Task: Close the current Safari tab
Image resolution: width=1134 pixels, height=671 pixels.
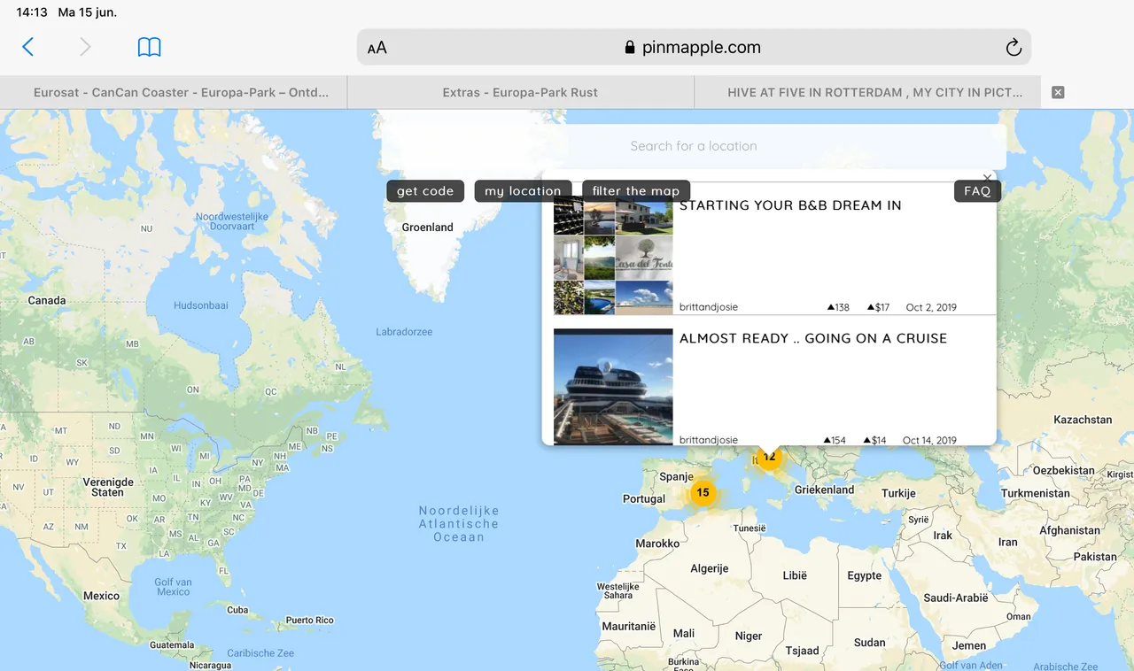Action: pyautogui.click(x=1058, y=92)
